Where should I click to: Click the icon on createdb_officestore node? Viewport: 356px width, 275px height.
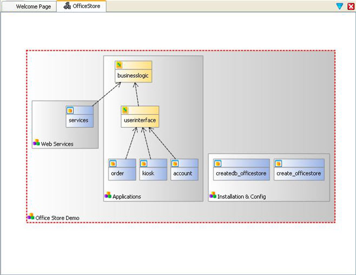pos(217,163)
